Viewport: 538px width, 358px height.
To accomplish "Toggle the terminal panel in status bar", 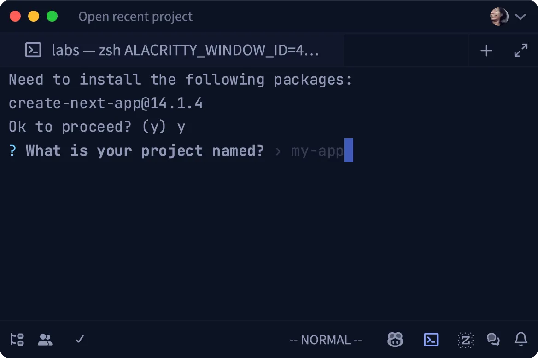I will pos(431,340).
